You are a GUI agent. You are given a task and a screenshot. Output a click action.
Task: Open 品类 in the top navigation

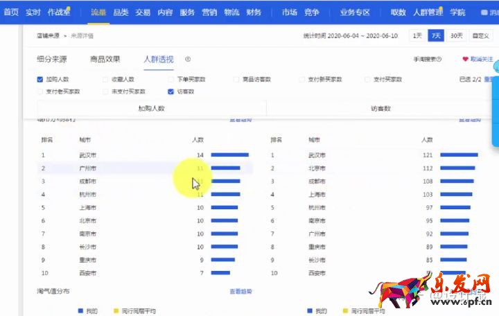121,12
